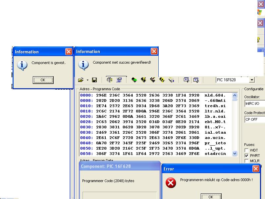
Task: Enable the WDT fuse checkbox
Action: pos(246,150)
